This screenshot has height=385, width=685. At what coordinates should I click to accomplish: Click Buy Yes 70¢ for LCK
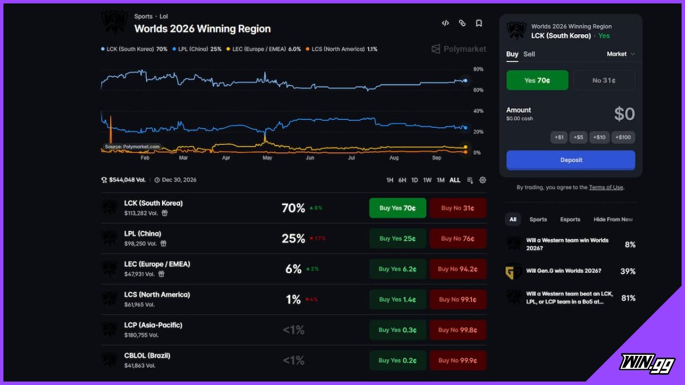click(x=398, y=208)
